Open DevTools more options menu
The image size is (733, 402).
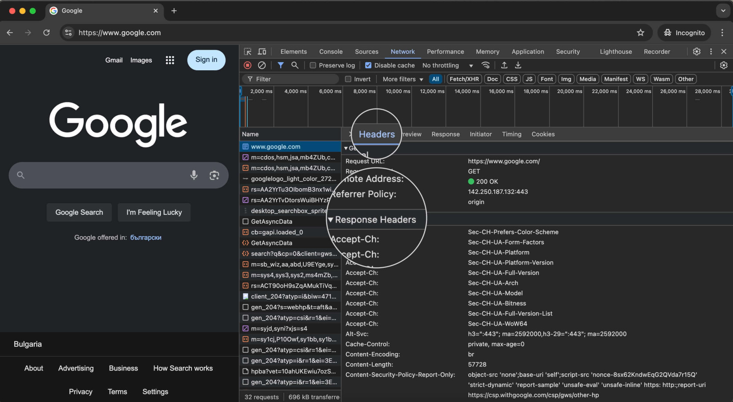tap(711, 52)
